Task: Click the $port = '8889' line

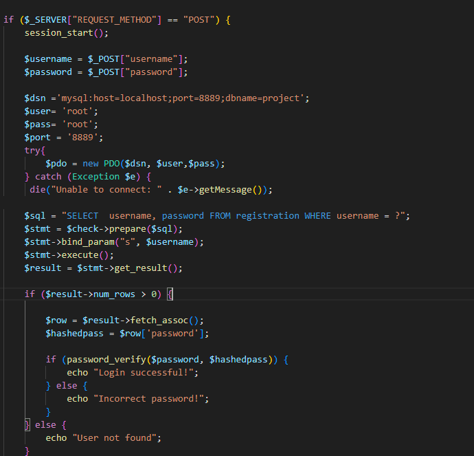Action: 63,138
